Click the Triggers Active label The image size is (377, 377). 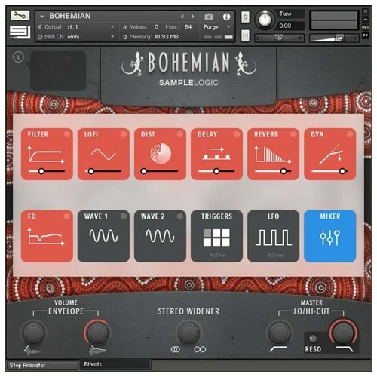click(217, 255)
